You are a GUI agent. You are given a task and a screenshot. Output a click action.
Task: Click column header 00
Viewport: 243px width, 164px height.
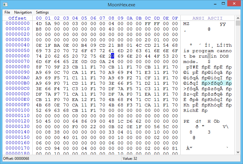click(x=39, y=18)
